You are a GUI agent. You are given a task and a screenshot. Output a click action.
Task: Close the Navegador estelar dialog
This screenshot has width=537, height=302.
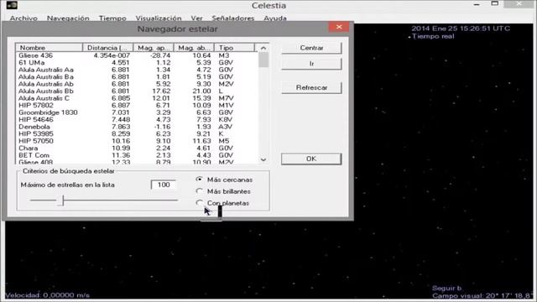point(339,27)
